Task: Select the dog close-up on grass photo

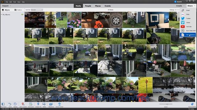Action: [159, 36]
